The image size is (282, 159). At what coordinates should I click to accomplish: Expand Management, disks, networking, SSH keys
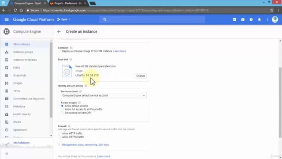[85, 145]
